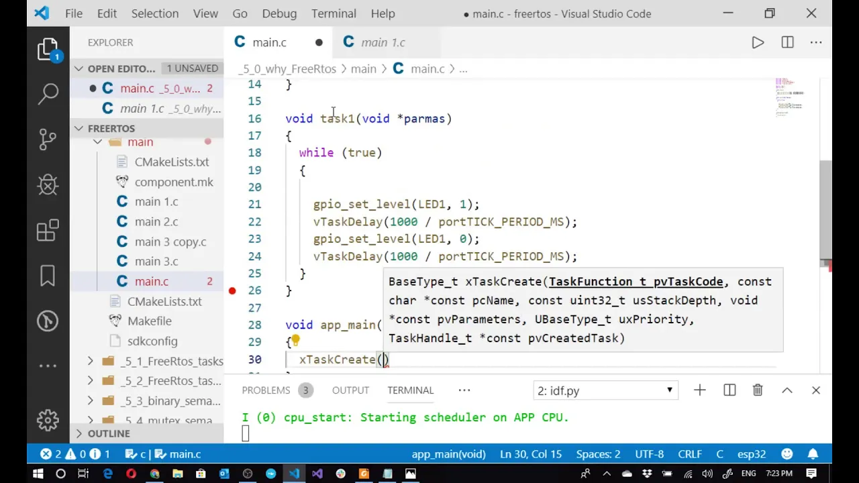Show the Output panel tab

click(350, 390)
